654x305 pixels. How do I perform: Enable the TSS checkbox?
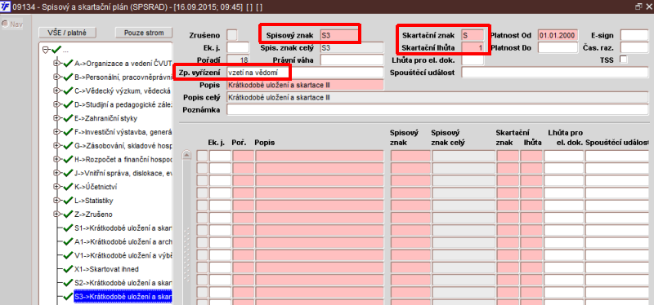(x=624, y=60)
